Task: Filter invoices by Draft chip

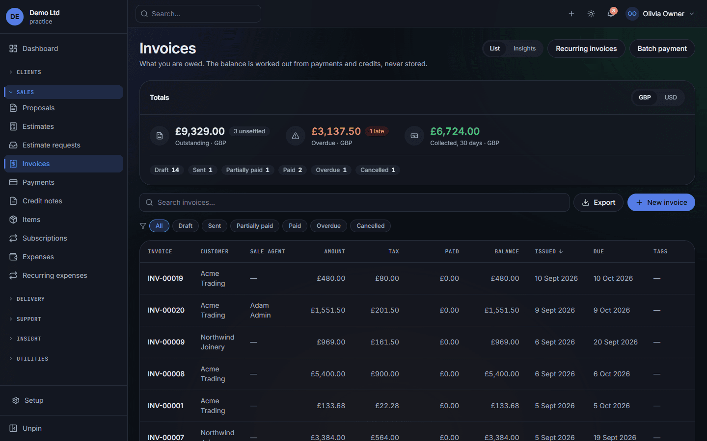Action: (186, 226)
